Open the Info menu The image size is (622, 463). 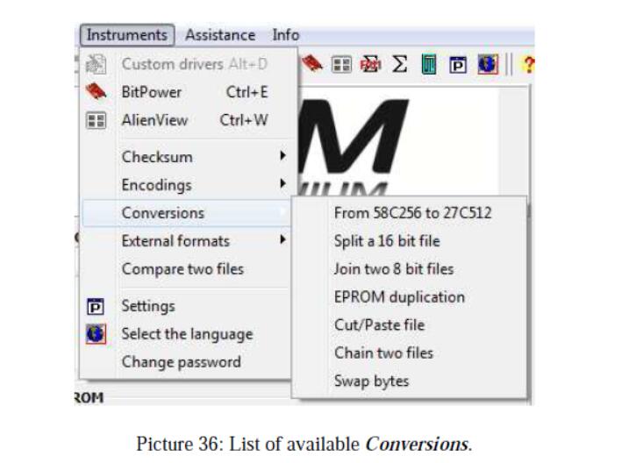pos(285,35)
